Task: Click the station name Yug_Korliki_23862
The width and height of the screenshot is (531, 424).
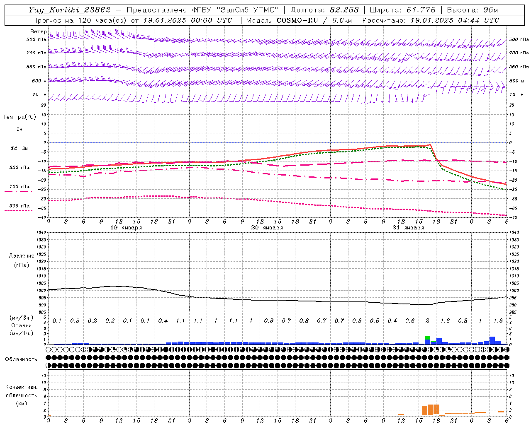Action: point(70,10)
